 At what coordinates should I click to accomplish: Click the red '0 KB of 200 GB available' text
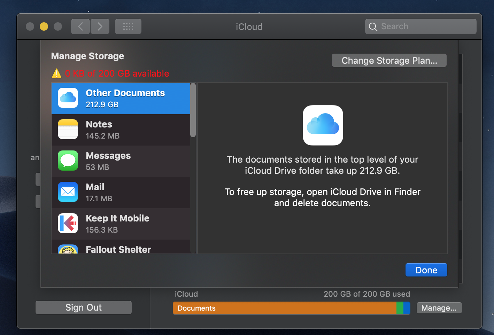tap(117, 73)
